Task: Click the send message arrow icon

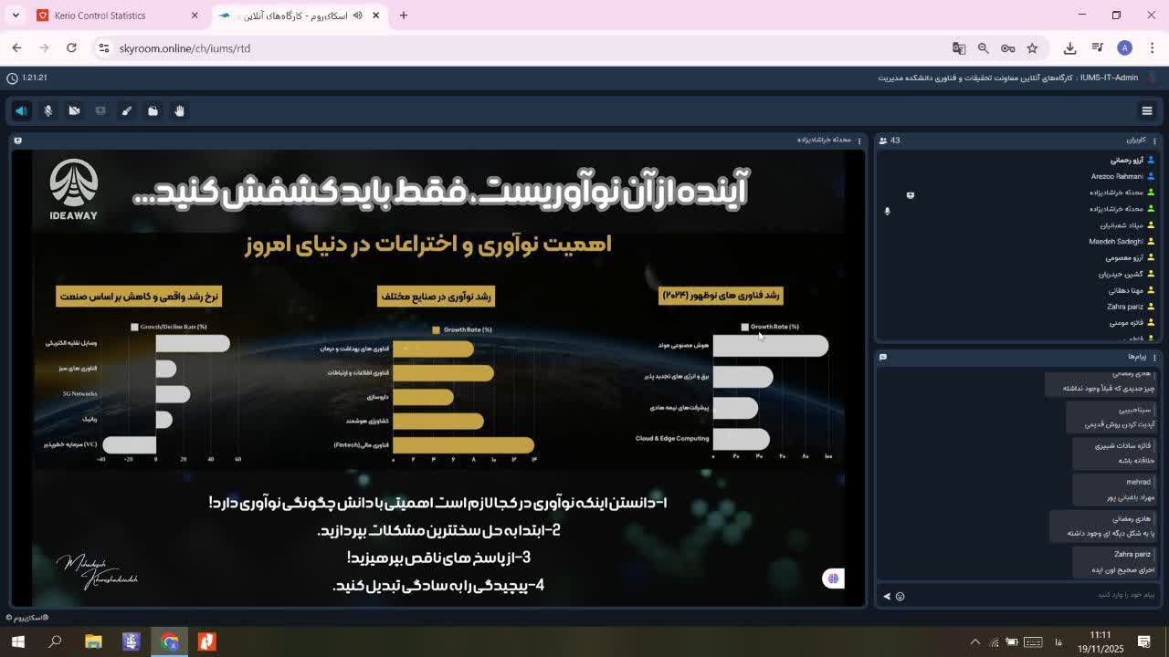Action: point(886,596)
